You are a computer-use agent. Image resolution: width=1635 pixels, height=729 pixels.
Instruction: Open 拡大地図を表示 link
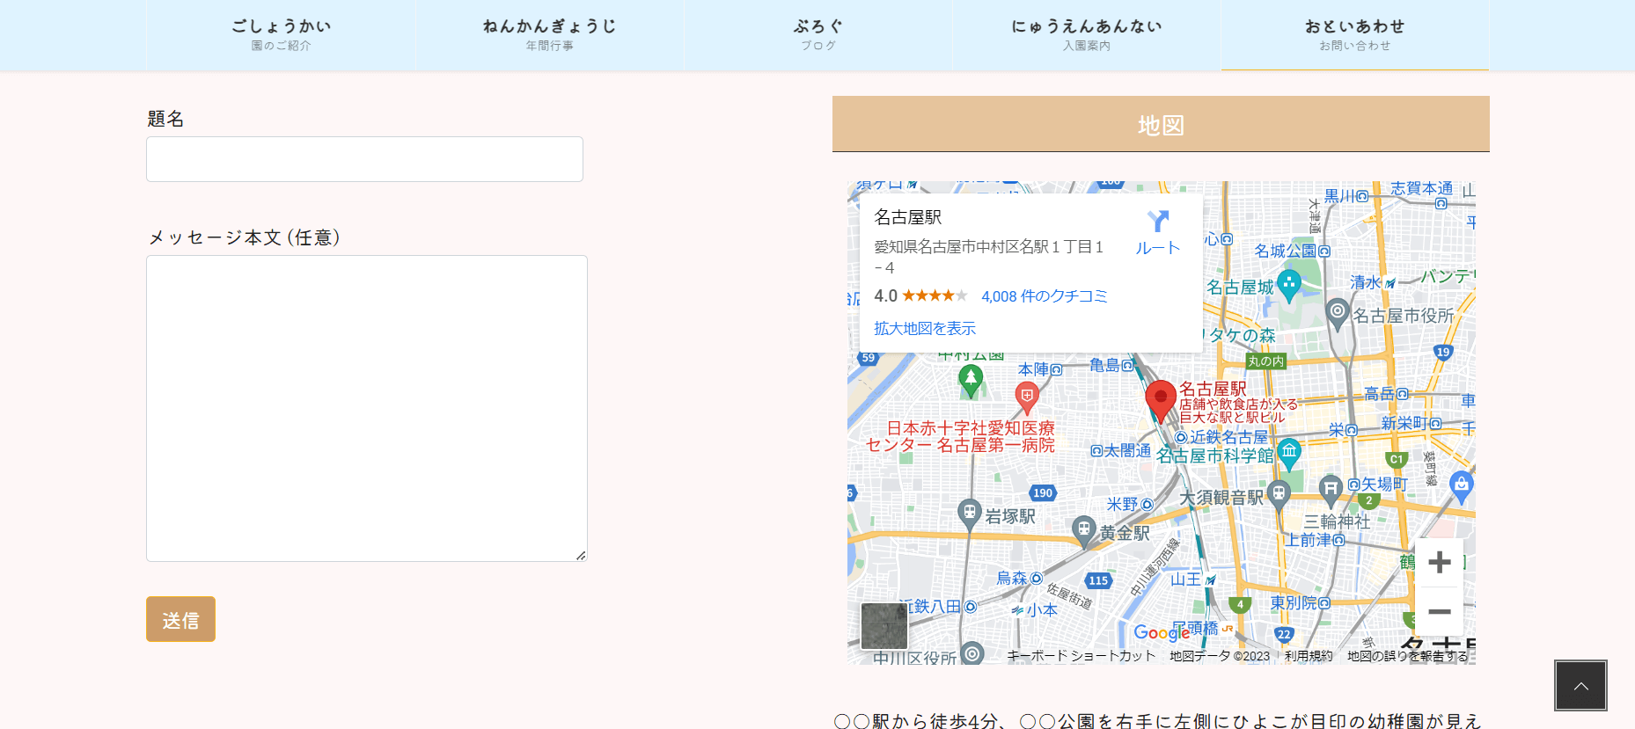point(925,328)
